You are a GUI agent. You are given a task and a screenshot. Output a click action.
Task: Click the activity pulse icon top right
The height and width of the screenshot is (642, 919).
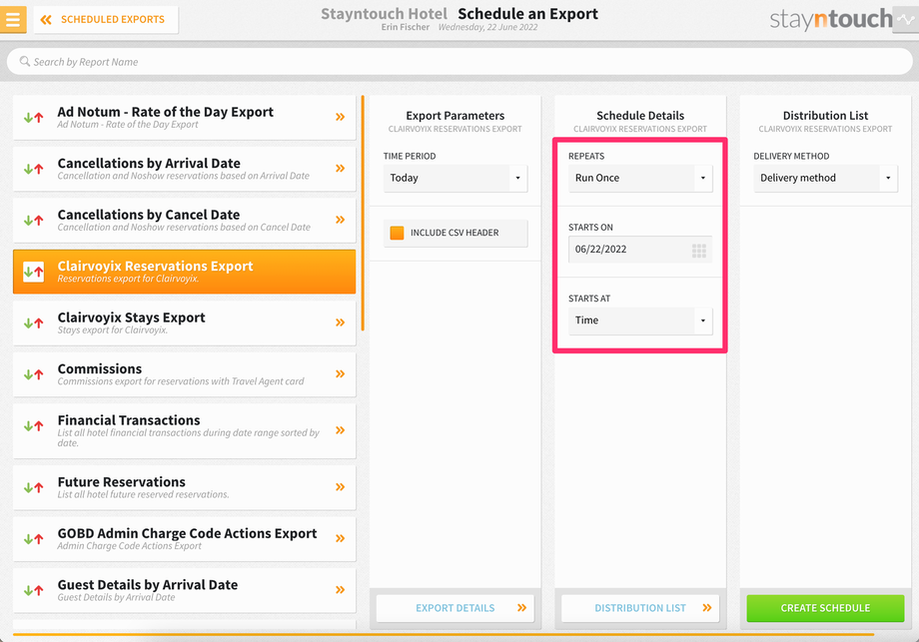pos(906,19)
